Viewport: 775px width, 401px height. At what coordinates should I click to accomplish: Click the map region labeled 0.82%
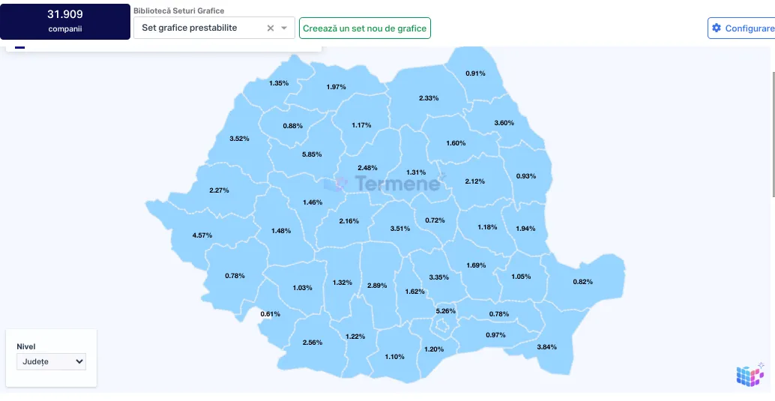point(582,282)
